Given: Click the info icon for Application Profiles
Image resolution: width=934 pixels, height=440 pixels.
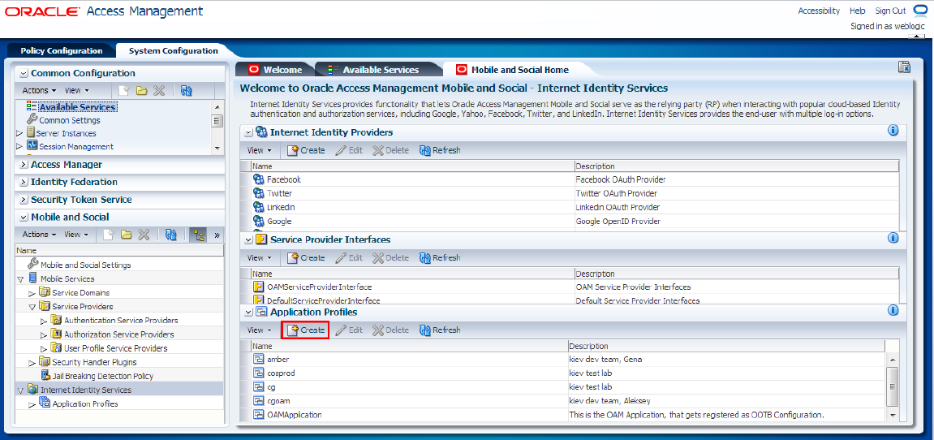Looking at the screenshot, I should [893, 310].
